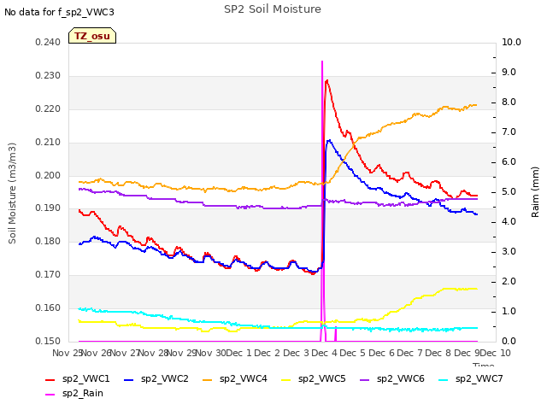
Task: Click the Dec 4 x-axis tick label
Action: click(325, 353)
